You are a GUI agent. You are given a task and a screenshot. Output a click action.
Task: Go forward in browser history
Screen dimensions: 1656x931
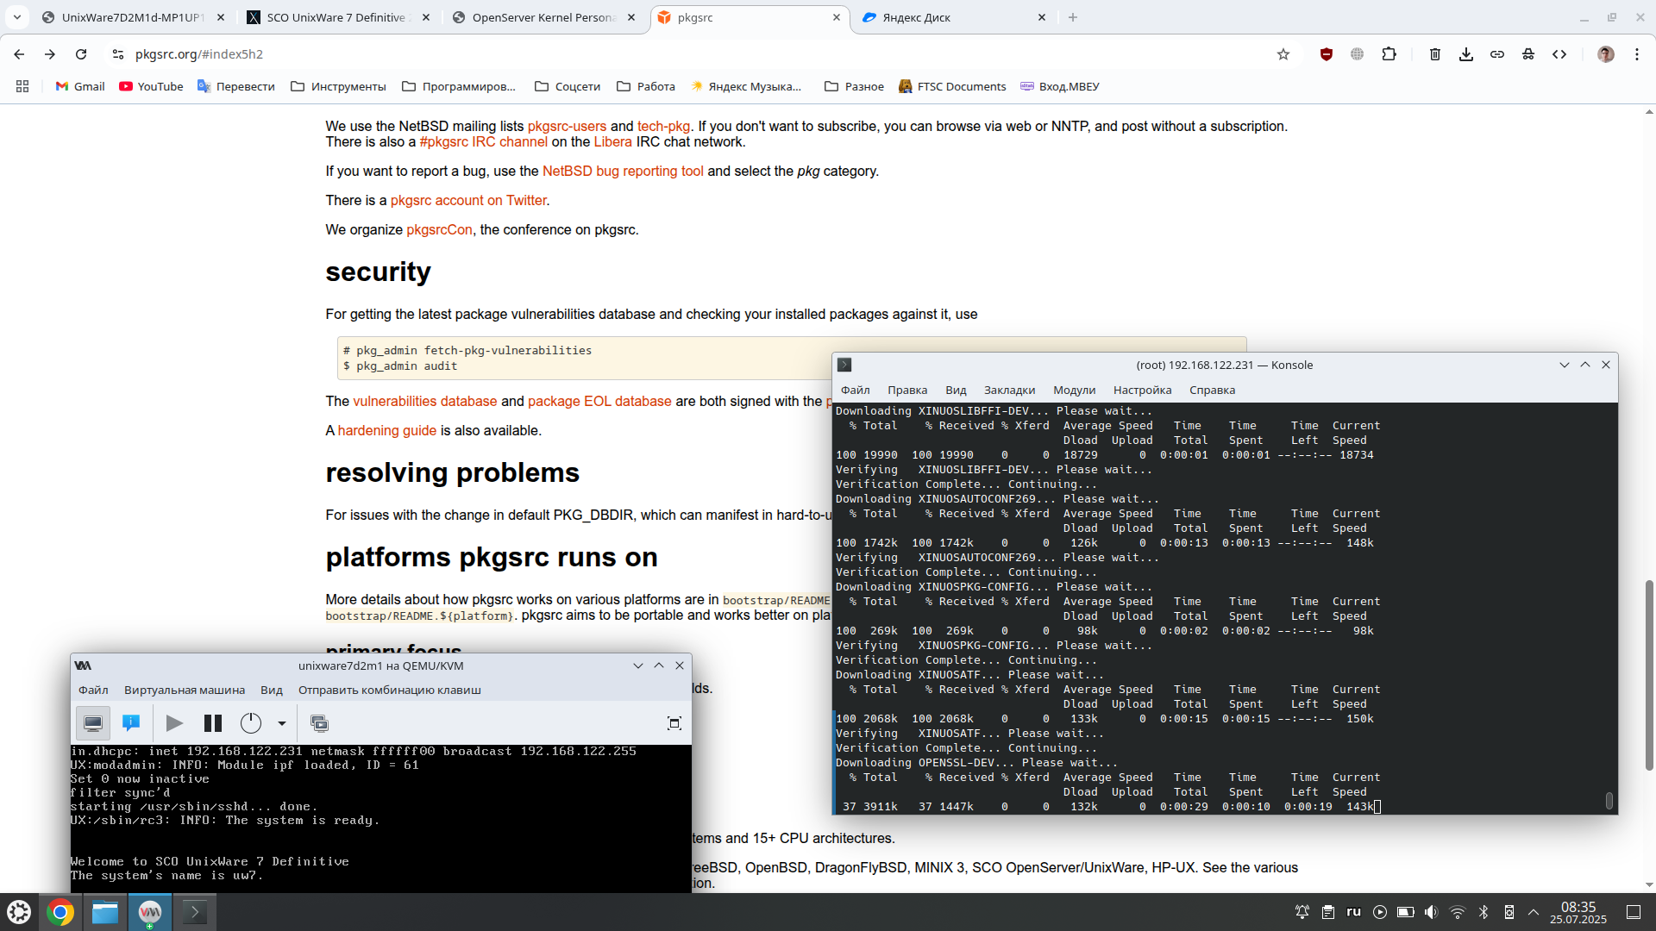click(50, 54)
